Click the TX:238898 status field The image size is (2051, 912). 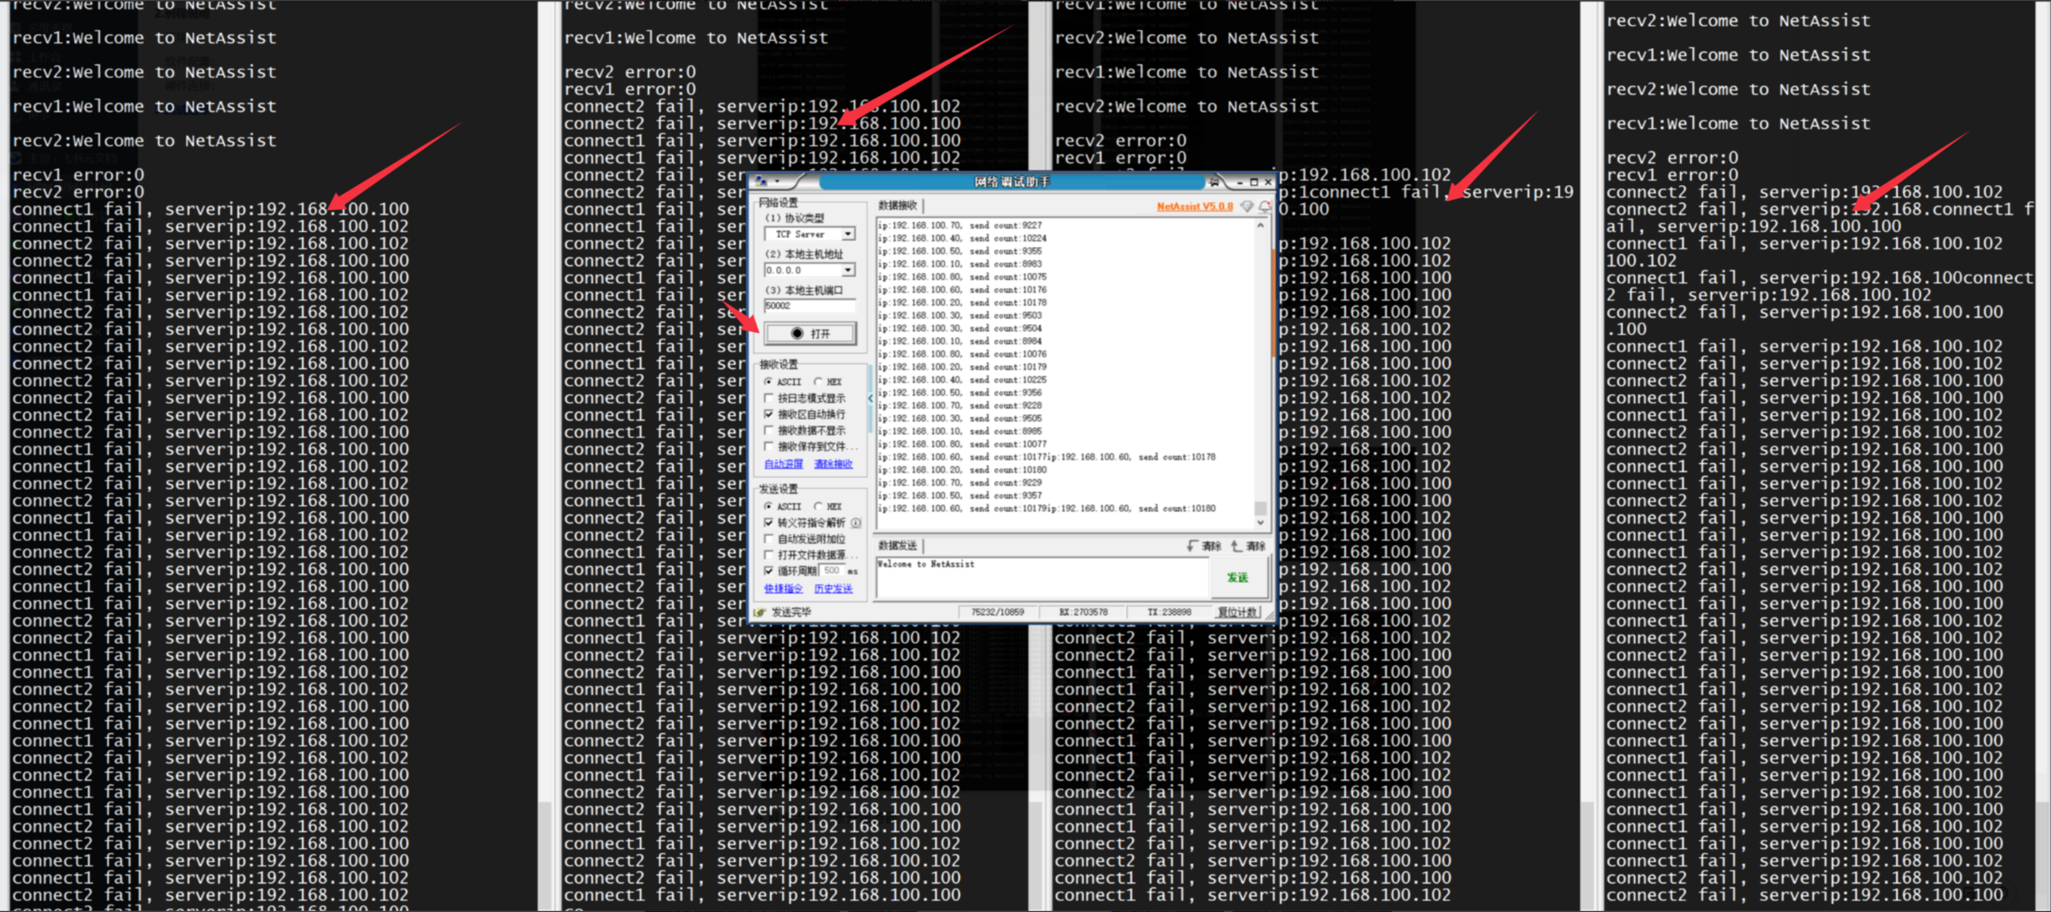[1169, 612]
